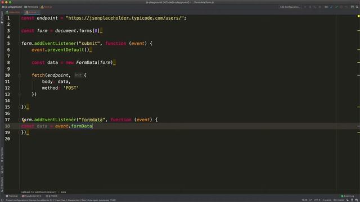Click the Run play icon in toolbar

[305, 7]
